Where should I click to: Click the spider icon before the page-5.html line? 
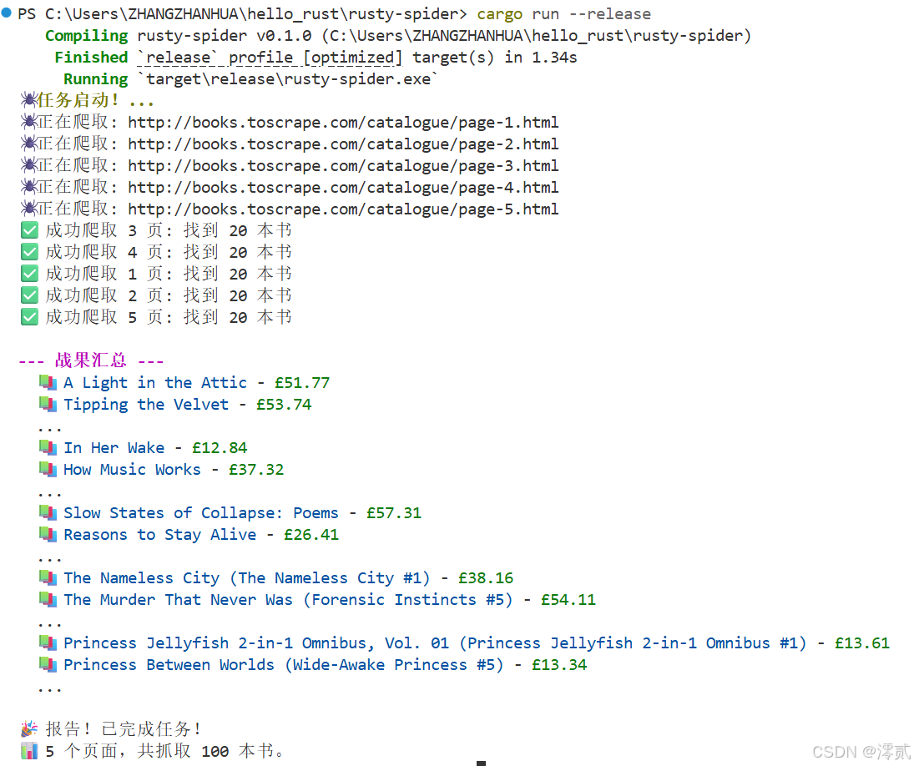28,208
